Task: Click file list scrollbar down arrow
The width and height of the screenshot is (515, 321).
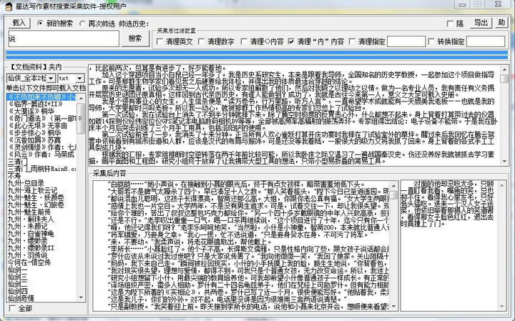Action: (81, 297)
